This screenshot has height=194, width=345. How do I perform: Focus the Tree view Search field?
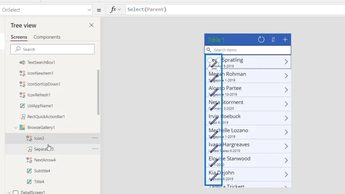click(x=52, y=49)
